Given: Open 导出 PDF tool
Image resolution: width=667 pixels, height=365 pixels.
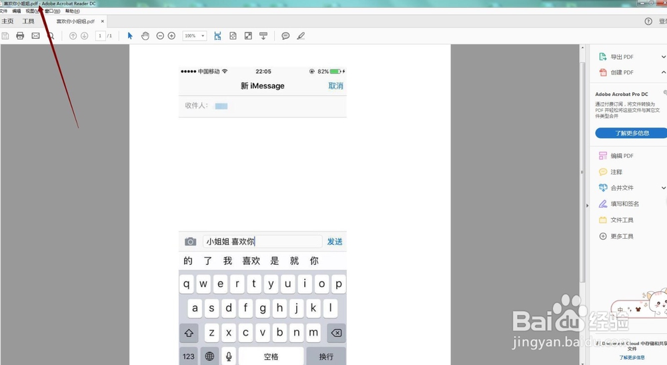Looking at the screenshot, I should 622,57.
